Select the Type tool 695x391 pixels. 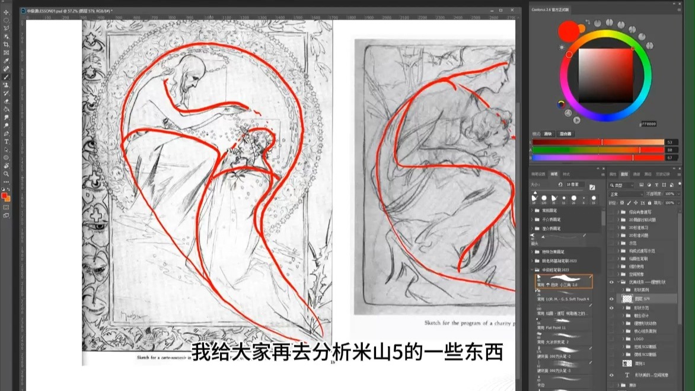[6, 141]
